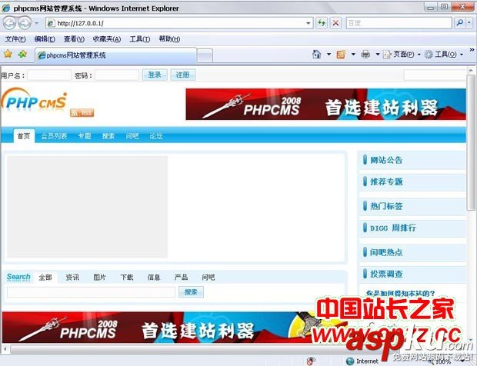
Task: Click the red Stop loading icon
Action: [336, 23]
